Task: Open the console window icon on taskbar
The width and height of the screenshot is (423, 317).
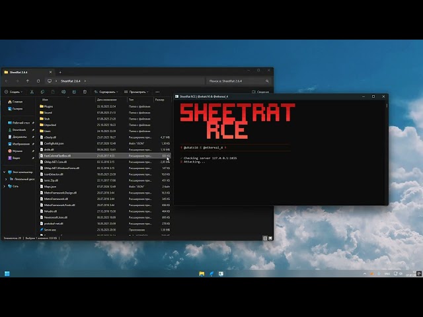Action: point(221,274)
